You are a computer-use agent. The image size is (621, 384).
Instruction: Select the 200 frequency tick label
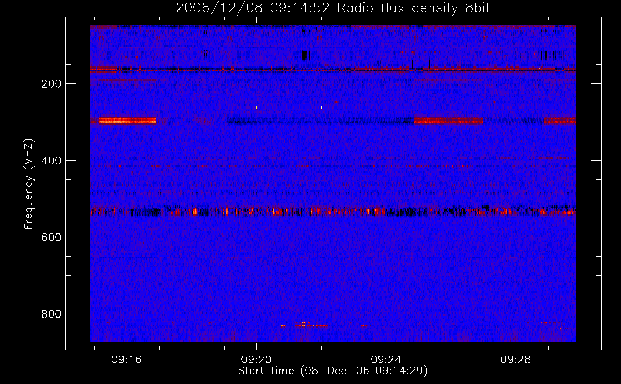point(51,84)
